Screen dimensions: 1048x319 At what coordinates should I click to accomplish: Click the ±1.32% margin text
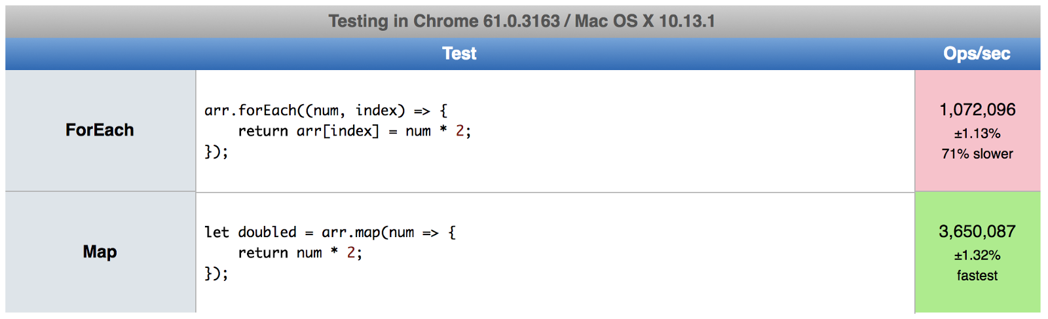click(977, 255)
